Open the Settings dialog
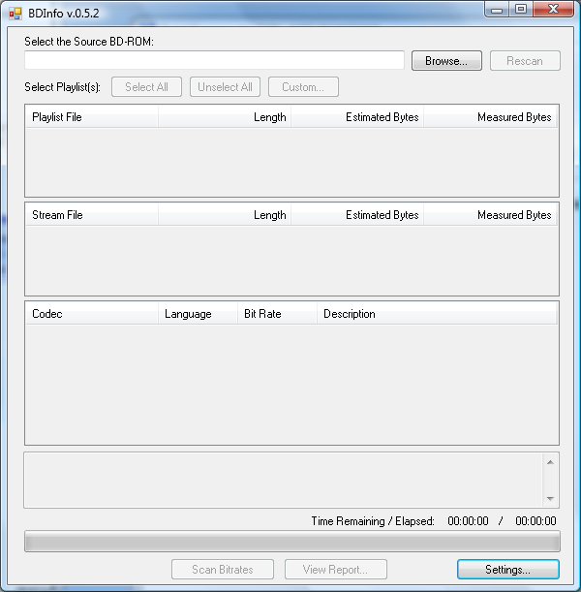 (507, 570)
